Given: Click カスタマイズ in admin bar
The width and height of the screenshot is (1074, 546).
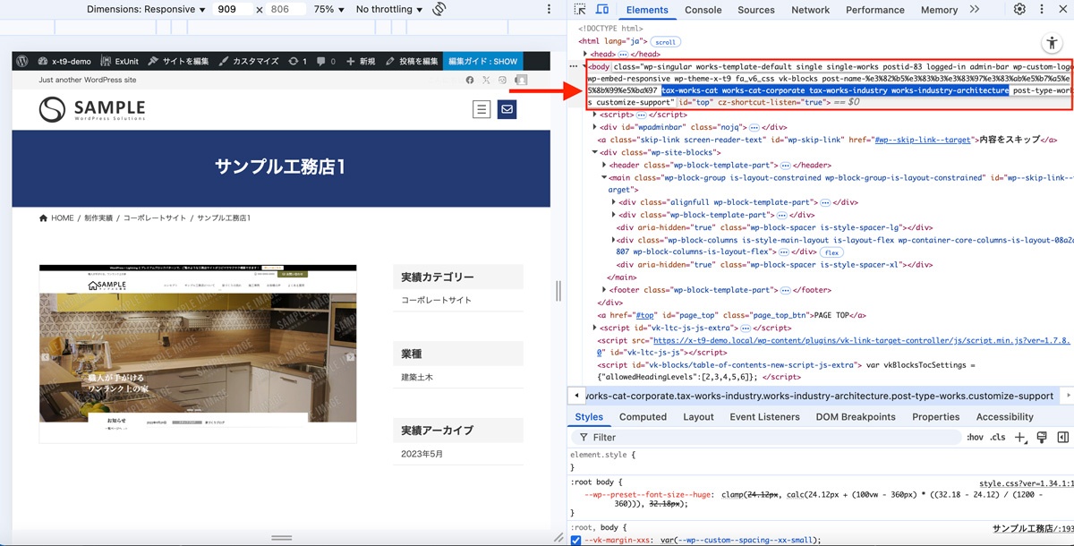Looking at the screenshot, I should tap(249, 62).
